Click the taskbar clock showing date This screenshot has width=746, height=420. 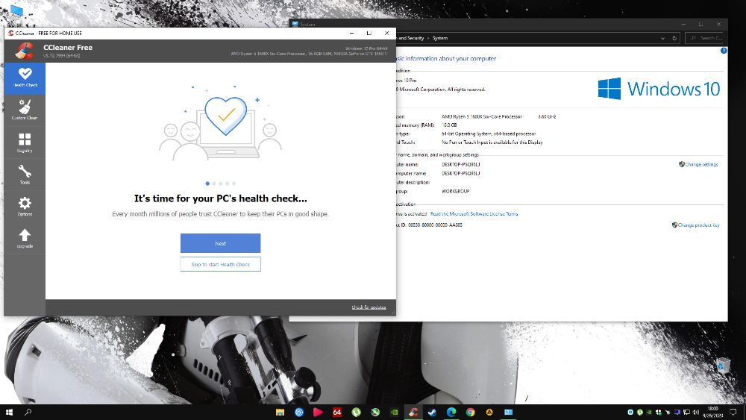(712, 413)
